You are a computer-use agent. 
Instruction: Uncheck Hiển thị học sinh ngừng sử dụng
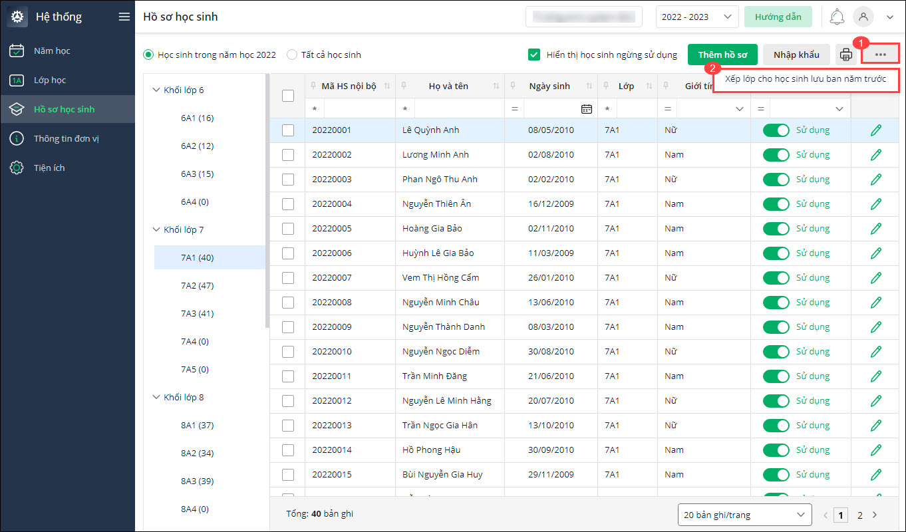point(533,55)
